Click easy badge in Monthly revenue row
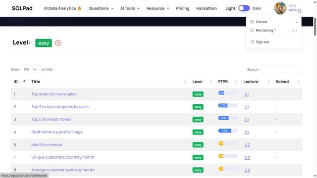This screenshot has width=317, height=178. [x=198, y=145]
